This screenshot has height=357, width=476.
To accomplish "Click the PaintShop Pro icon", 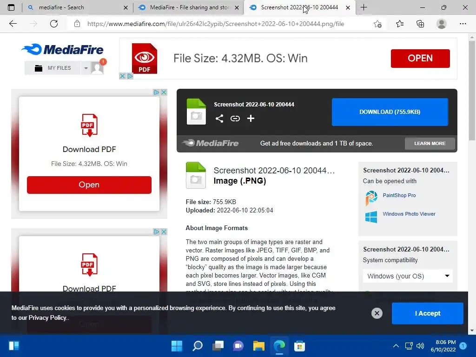I will click(371, 198).
